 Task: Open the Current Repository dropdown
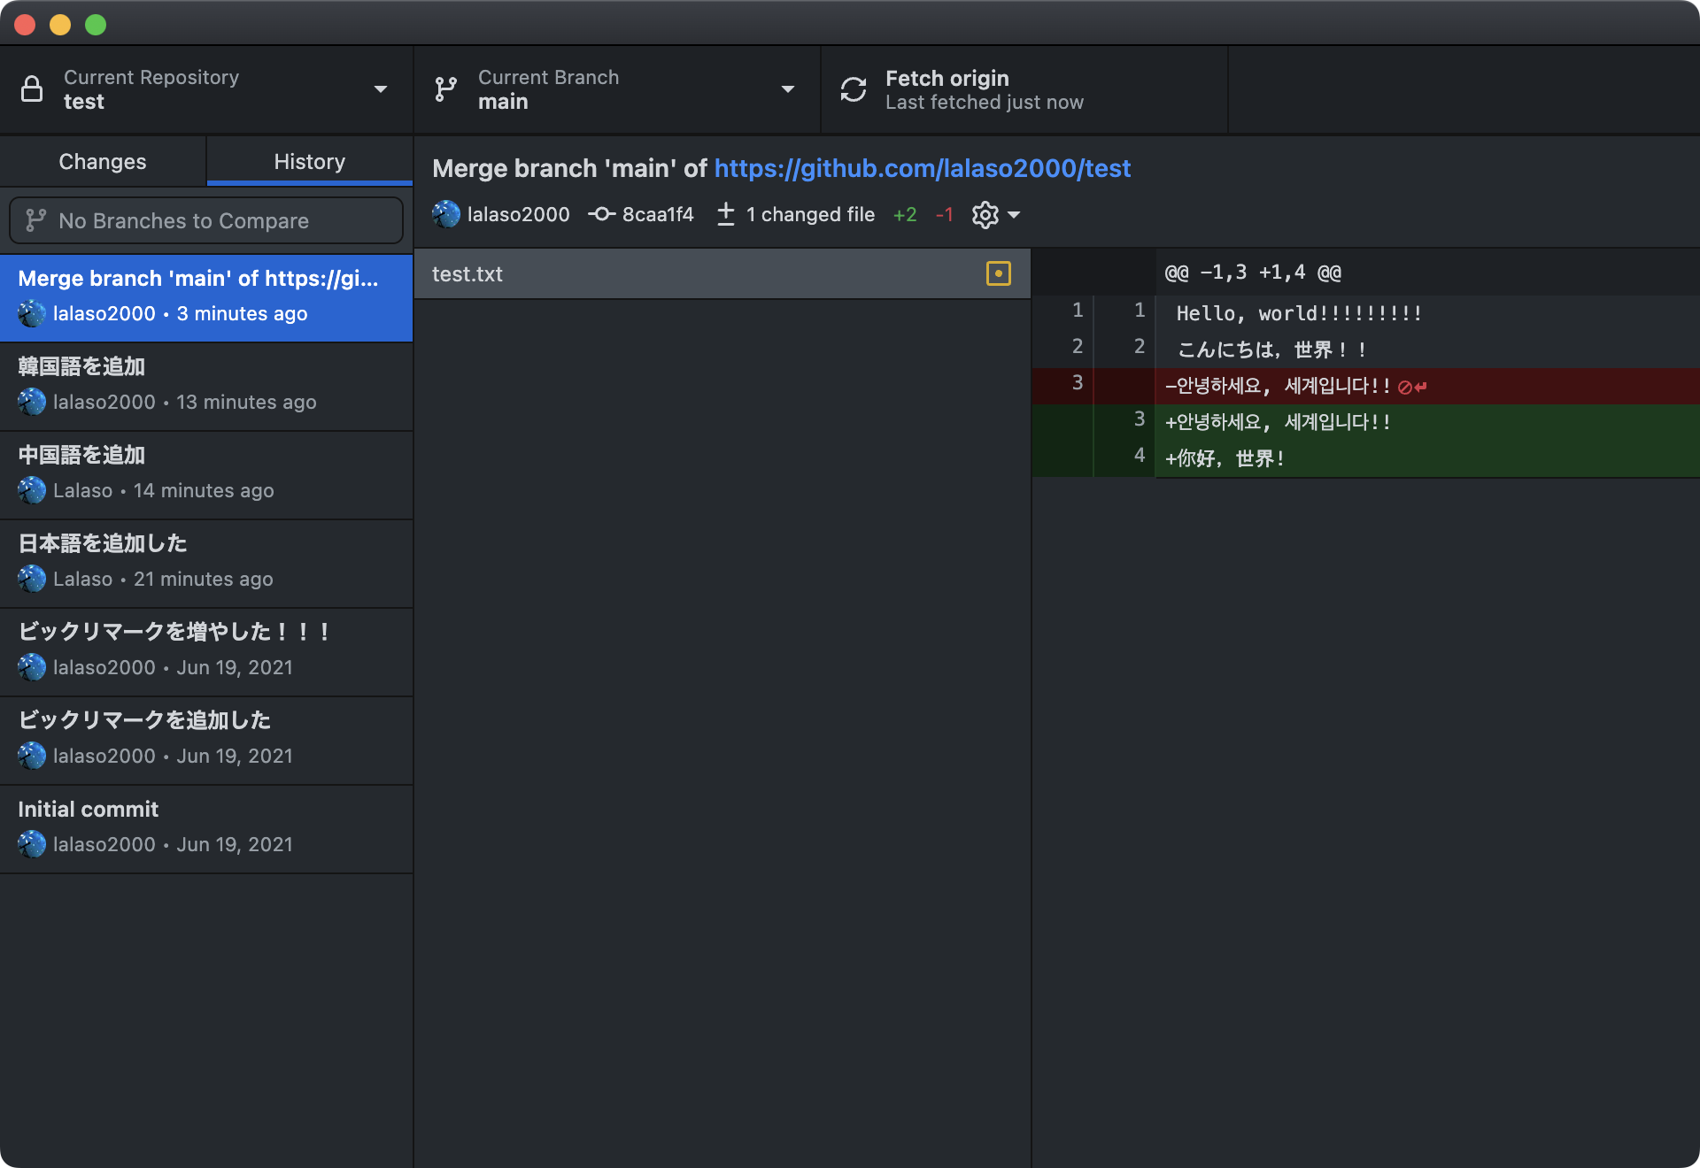(381, 89)
